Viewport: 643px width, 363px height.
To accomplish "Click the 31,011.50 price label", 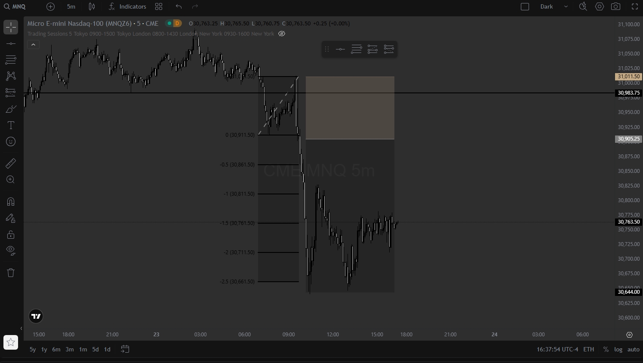I will pos(628,77).
